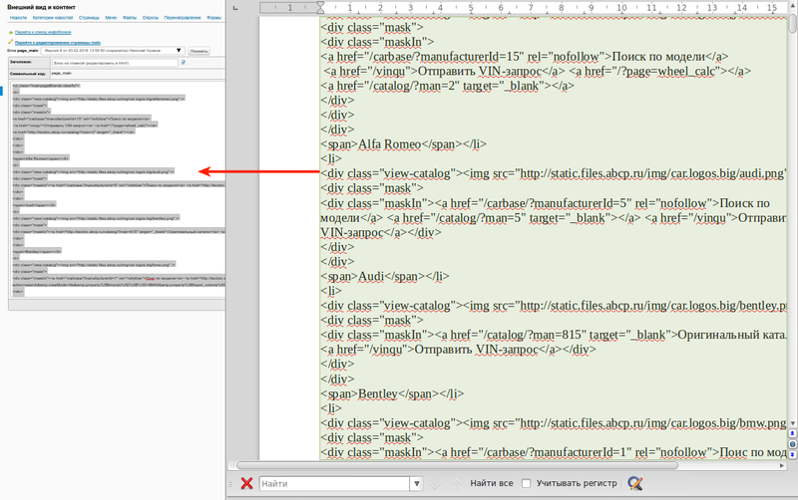Click the Alfa Romeo span line in the document

point(404,144)
